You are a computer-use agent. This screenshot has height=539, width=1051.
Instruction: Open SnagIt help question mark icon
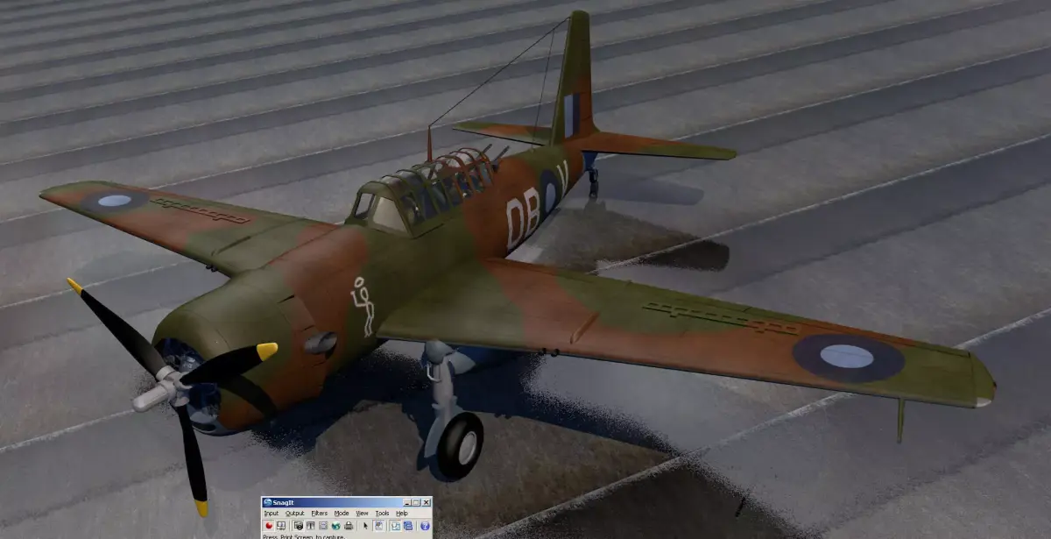tap(425, 526)
